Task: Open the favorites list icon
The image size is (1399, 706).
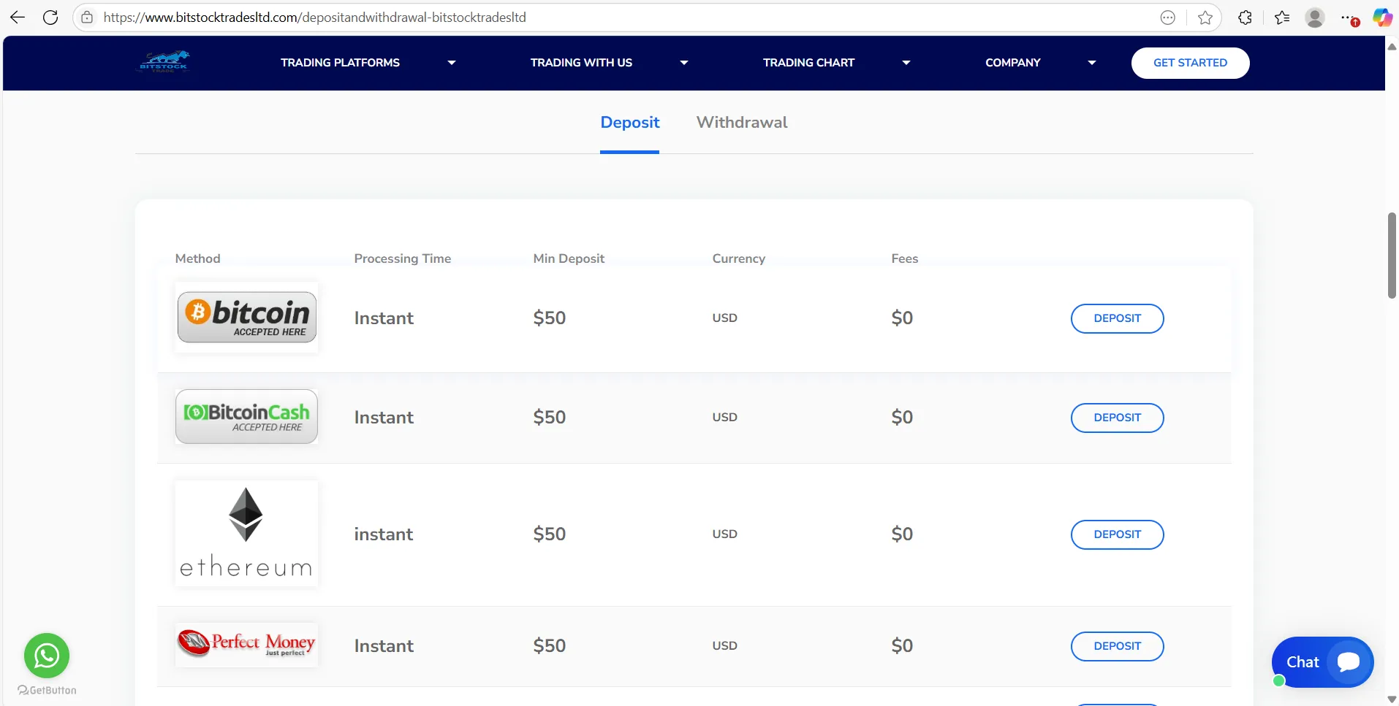Action: click(1282, 18)
